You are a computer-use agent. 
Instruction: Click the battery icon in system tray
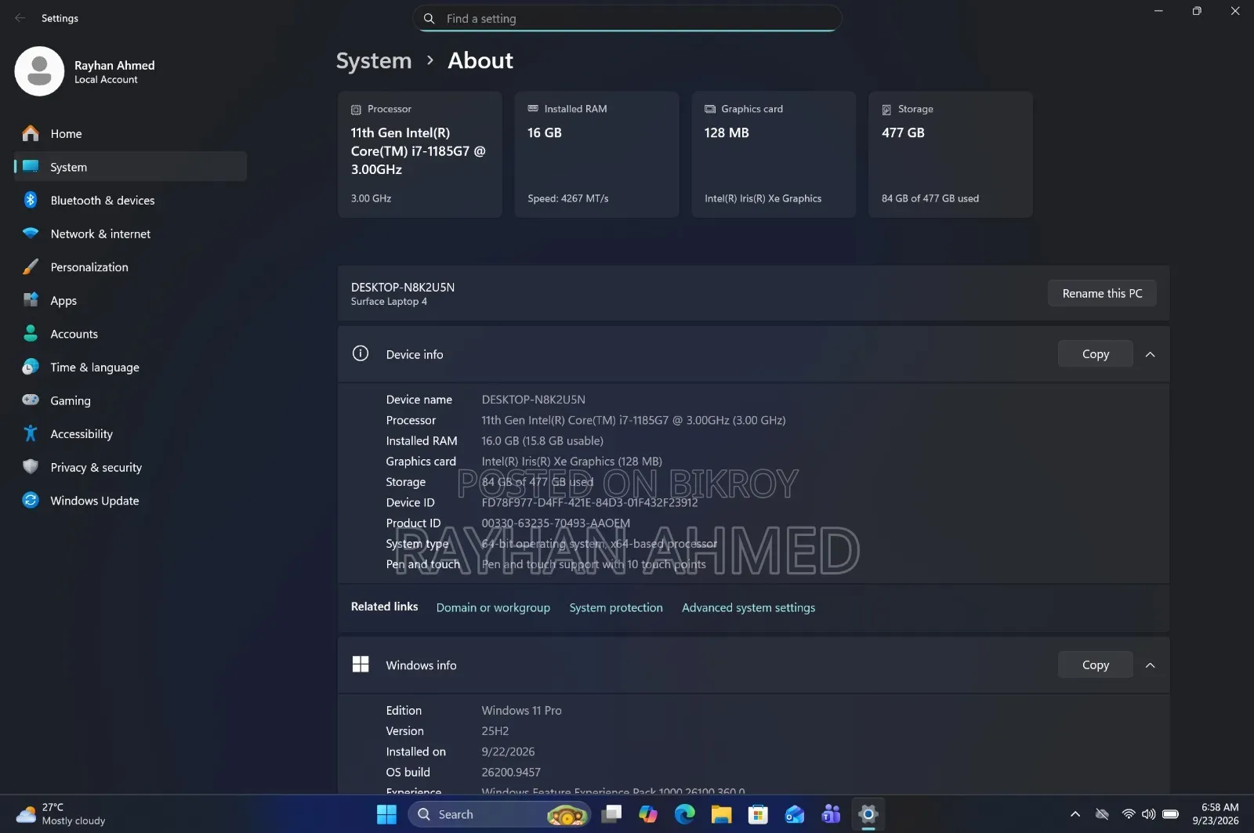[1170, 814]
